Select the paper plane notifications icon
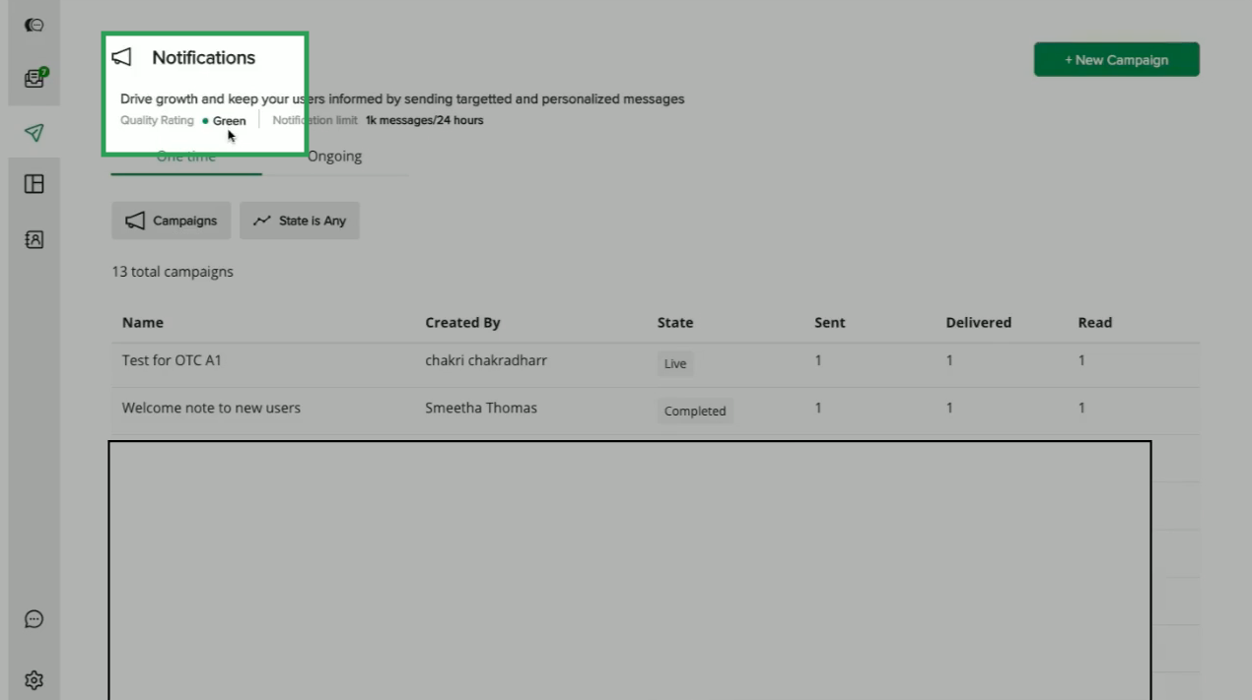 point(35,132)
